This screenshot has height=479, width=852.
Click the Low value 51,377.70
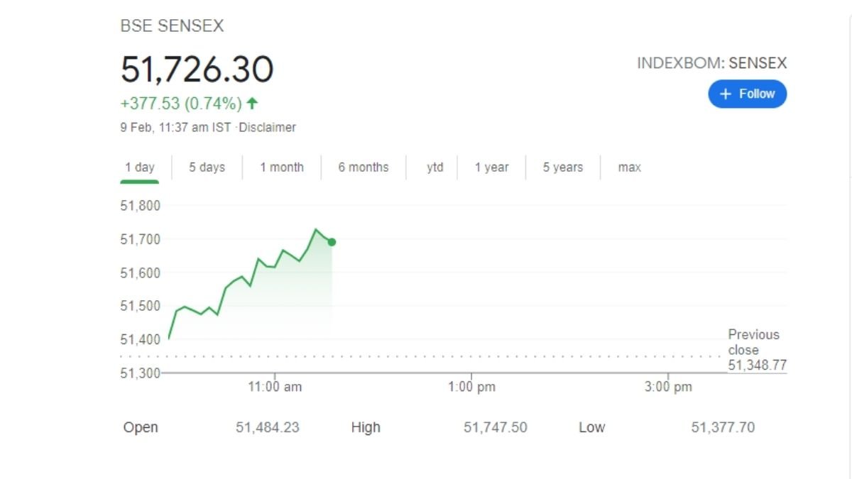(x=723, y=427)
